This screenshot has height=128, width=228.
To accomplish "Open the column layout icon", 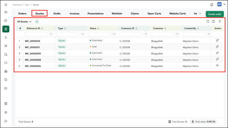I will coord(213,21).
